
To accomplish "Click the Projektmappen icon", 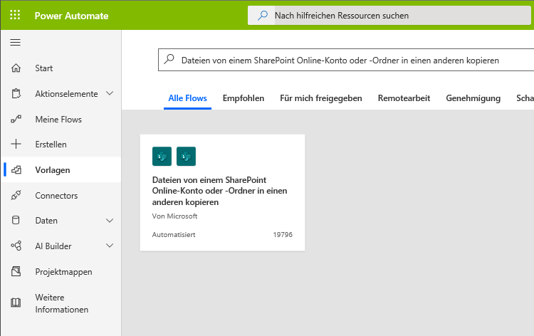I will 16,271.
